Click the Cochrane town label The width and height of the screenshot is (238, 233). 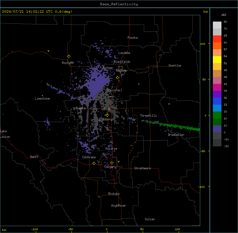(x=89, y=157)
